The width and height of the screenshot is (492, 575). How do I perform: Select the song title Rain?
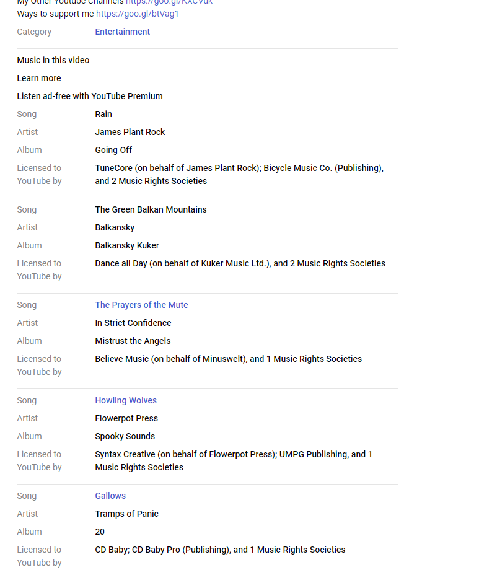pyautogui.click(x=103, y=114)
